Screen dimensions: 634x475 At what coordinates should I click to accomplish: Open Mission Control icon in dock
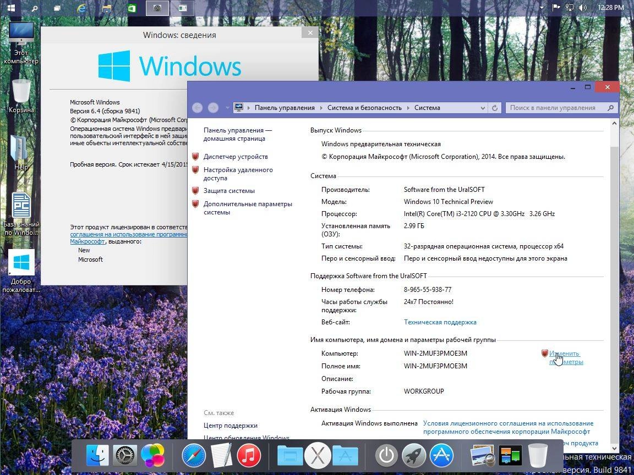tap(510, 456)
